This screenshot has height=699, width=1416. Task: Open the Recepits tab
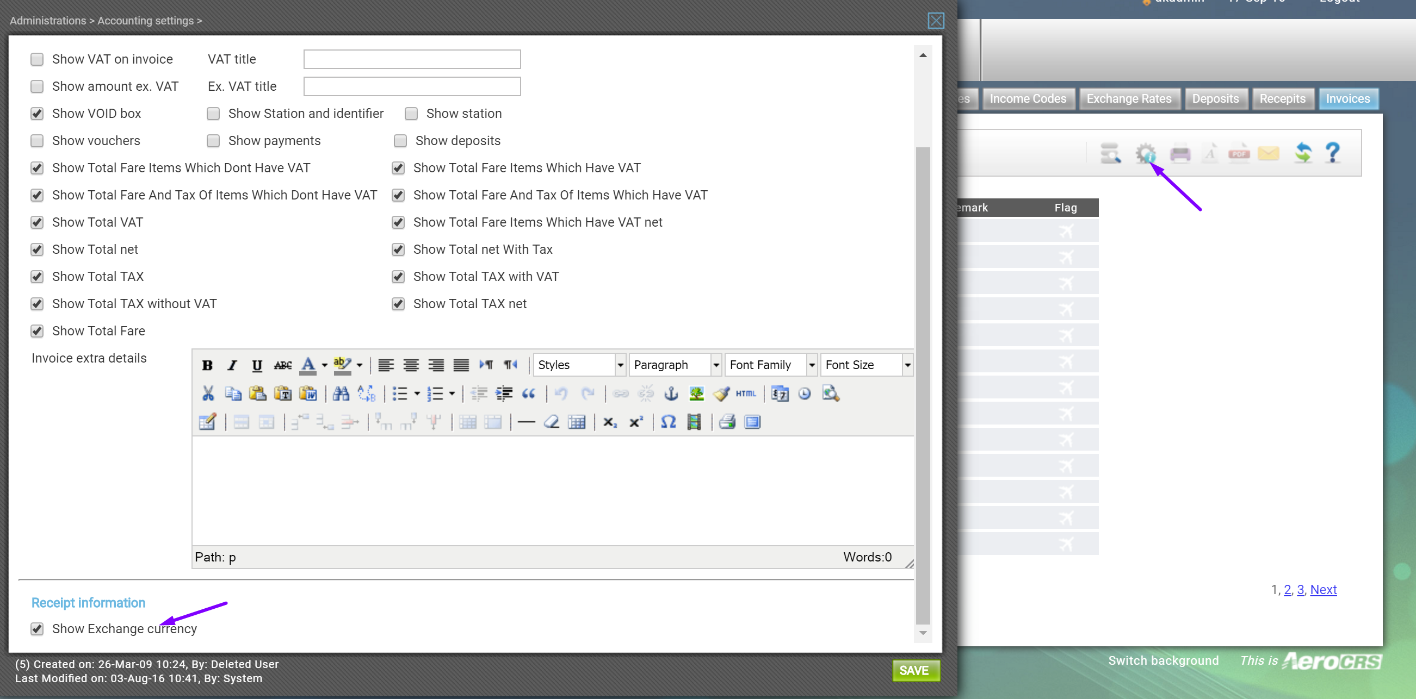[1282, 99]
